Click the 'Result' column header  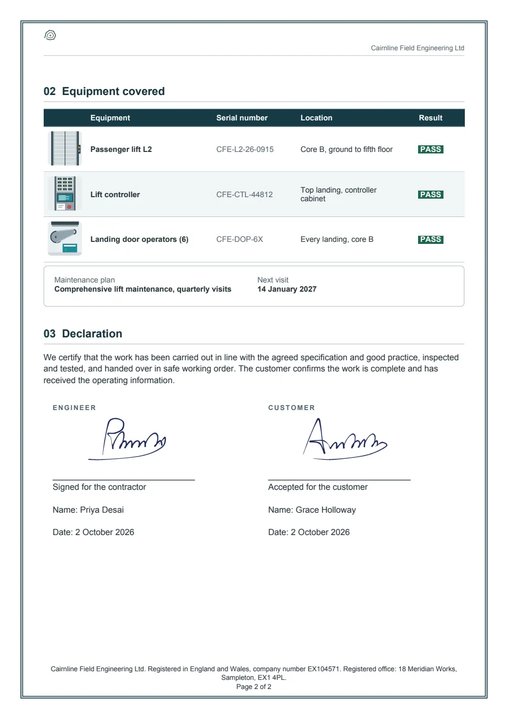click(x=431, y=118)
